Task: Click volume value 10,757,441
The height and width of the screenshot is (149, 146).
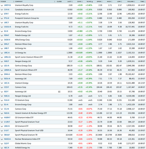Action: pyautogui.click(x=130, y=27)
